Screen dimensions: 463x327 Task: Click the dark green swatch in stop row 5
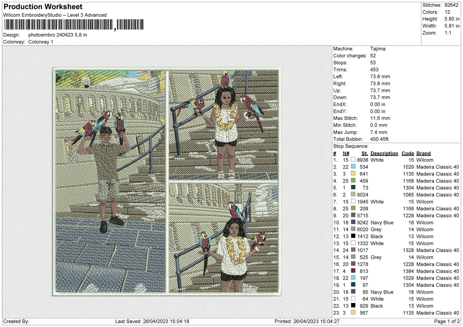(353, 188)
